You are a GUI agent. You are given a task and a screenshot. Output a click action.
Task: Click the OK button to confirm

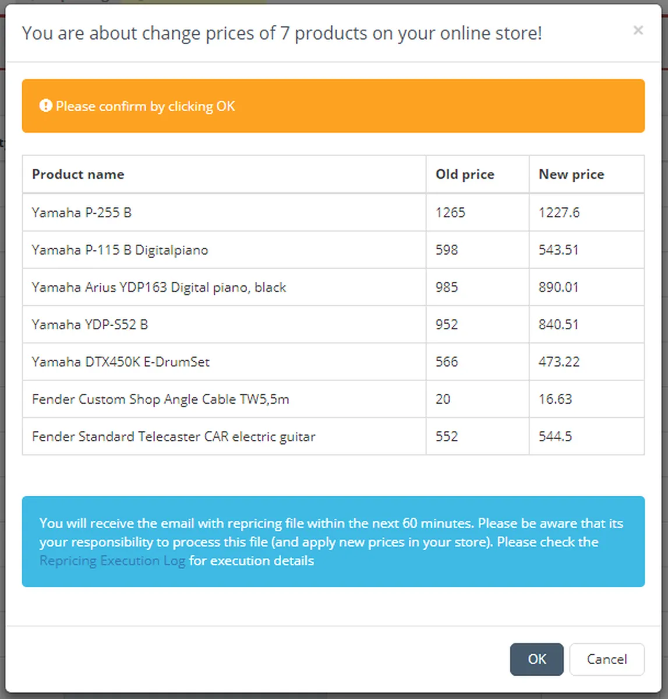click(536, 659)
